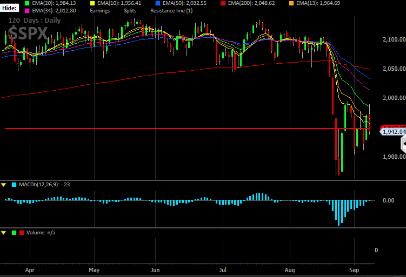Toggle the Splits overlay label
Screen dimensions: 406x277
coord(130,11)
